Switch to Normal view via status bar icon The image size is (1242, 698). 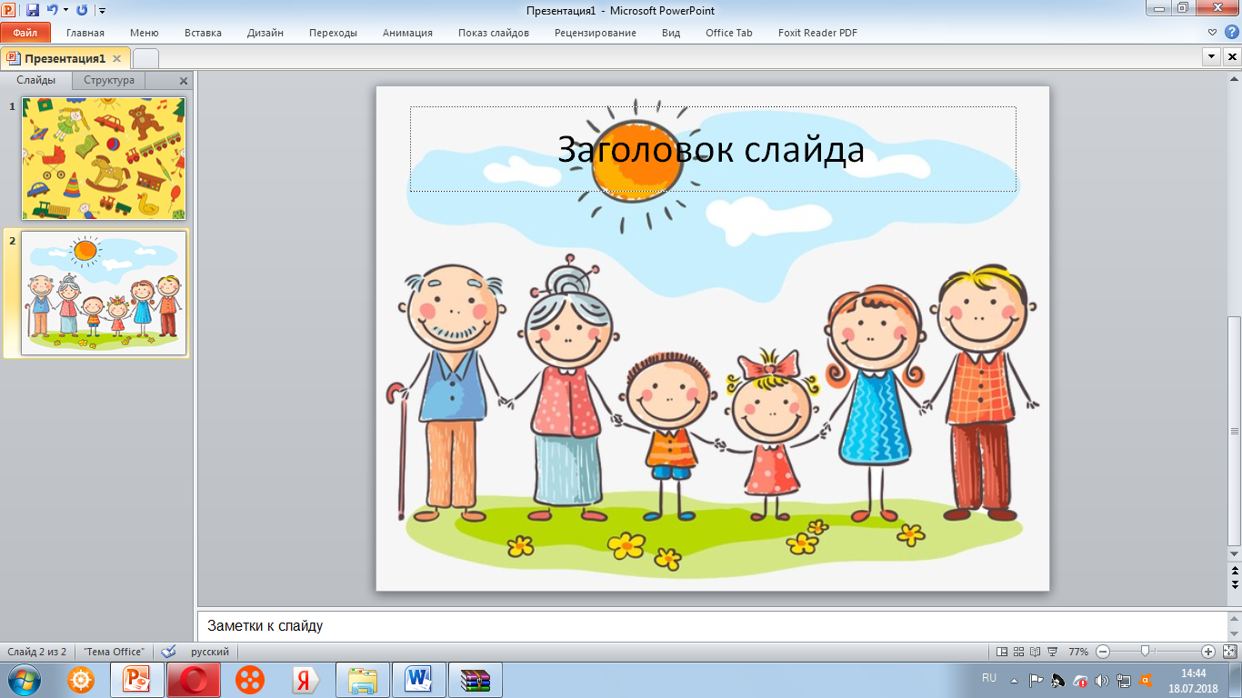(1002, 652)
